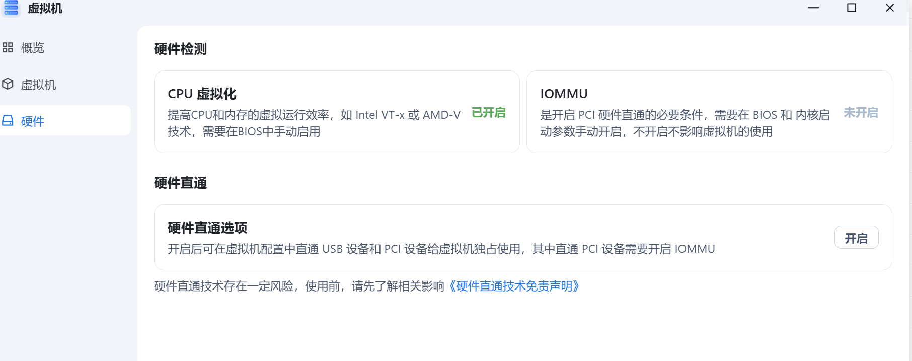
Task: Close the 虚拟机 window
Action: [x=890, y=8]
